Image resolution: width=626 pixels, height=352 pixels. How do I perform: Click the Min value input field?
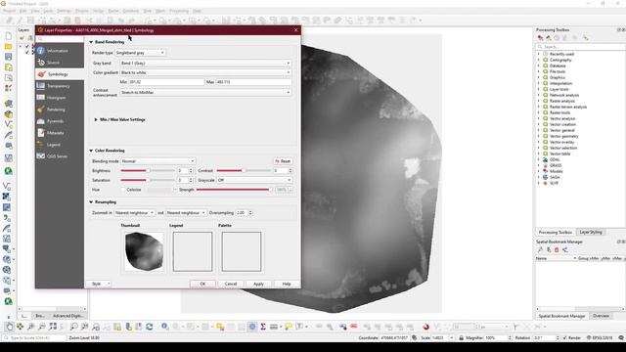[166, 82]
